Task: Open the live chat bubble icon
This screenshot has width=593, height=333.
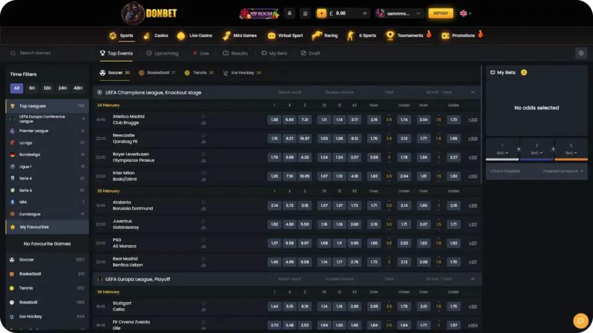Action: [580, 321]
